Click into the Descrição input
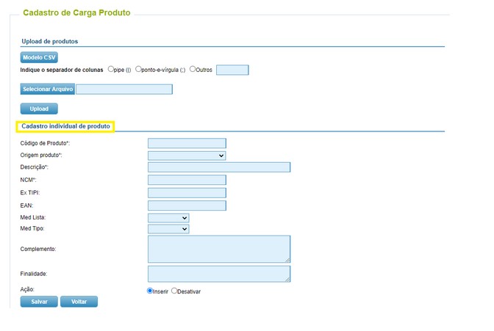The image size is (494, 331). (219, 167)
